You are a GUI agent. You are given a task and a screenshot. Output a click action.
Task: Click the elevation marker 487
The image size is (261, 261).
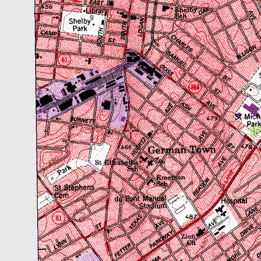coord(191,217)
